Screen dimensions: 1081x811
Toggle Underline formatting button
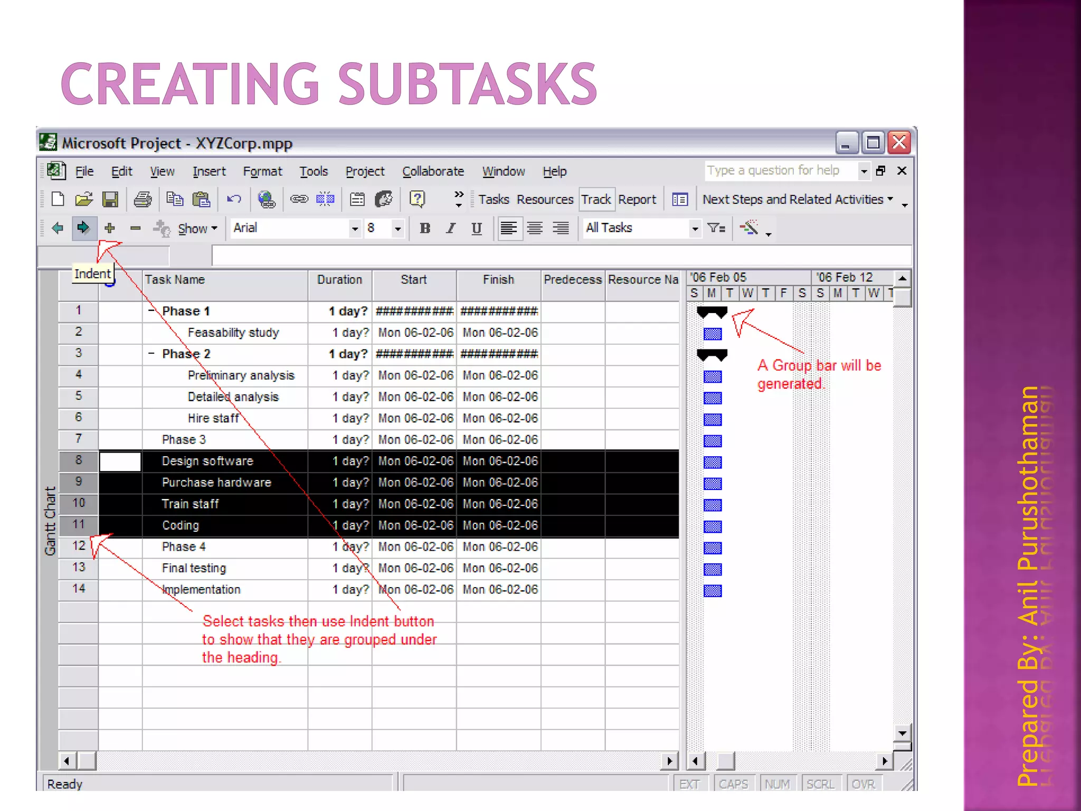point(477,228)
